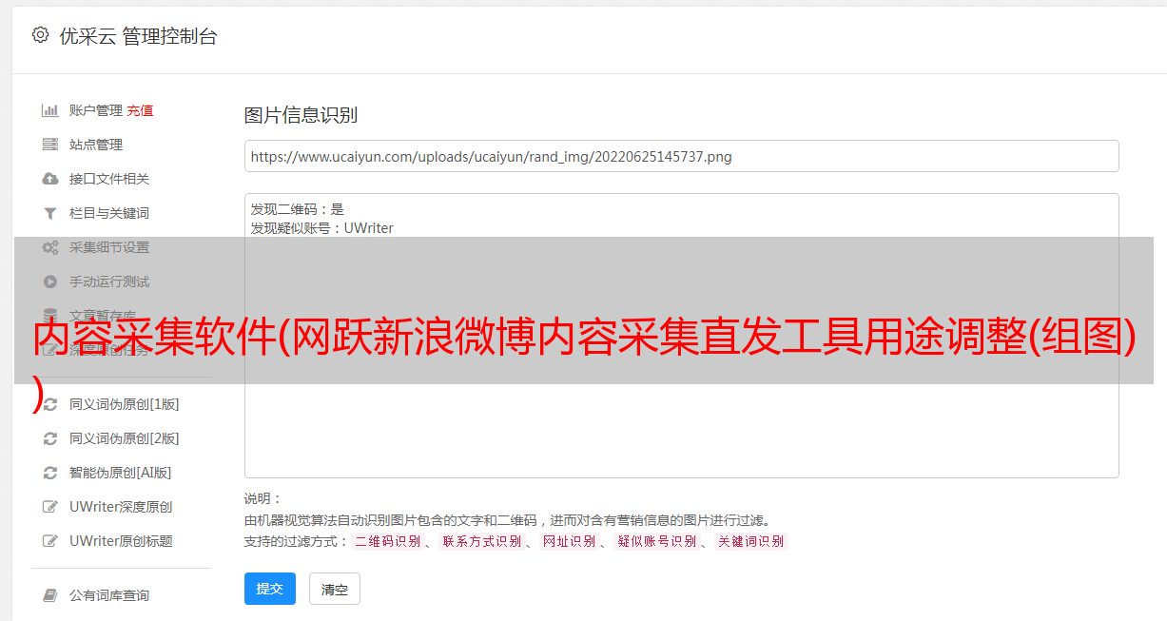Image resolution: width=1167 pixels, height=621 pixels.
Task: Focus the image URL input field
Action: tap(681, 156)
